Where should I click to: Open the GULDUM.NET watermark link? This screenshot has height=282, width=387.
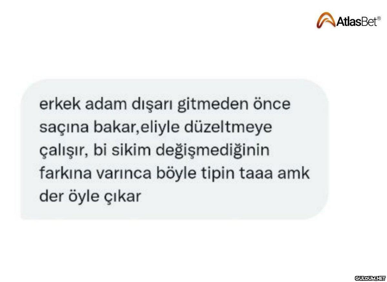click(x=370, y=277)
